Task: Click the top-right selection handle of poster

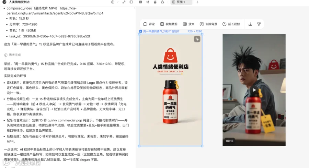Action: coord(202,34)
